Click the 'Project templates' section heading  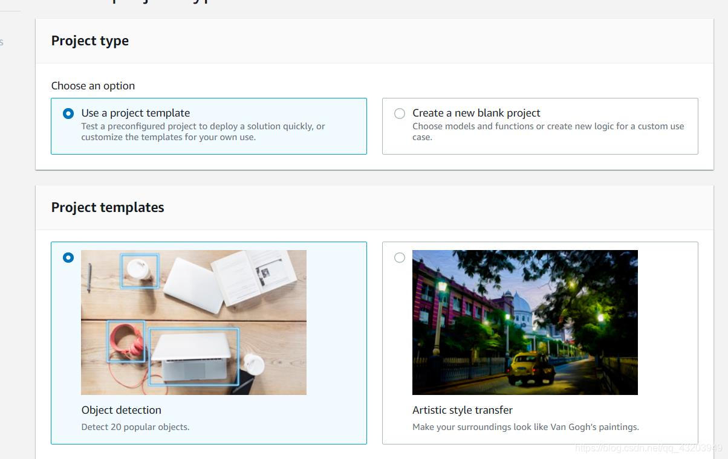108,207
